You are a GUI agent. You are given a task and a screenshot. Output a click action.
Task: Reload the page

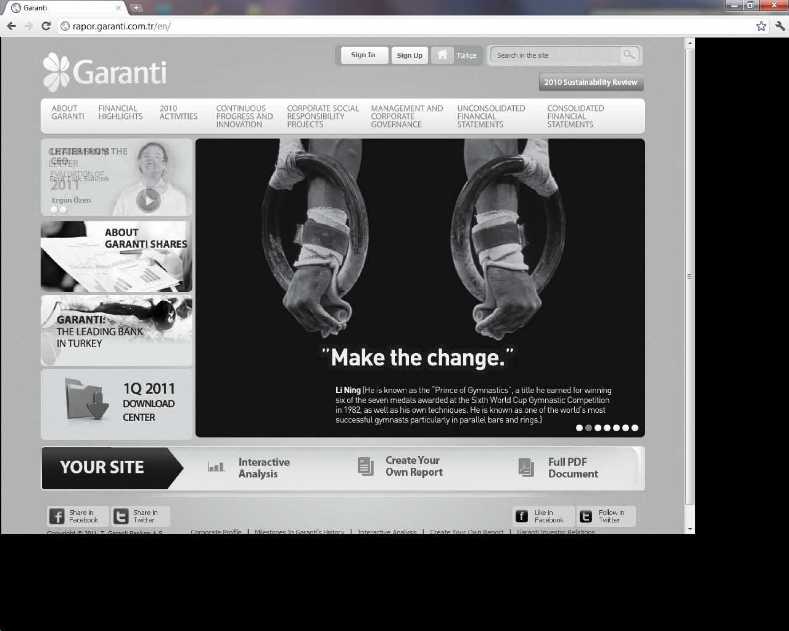[46, 26]
